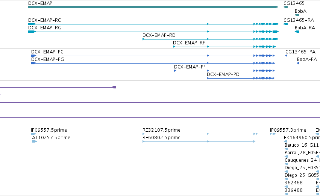
Task: Click the purple feature block end marker
Action: point(114,87)
